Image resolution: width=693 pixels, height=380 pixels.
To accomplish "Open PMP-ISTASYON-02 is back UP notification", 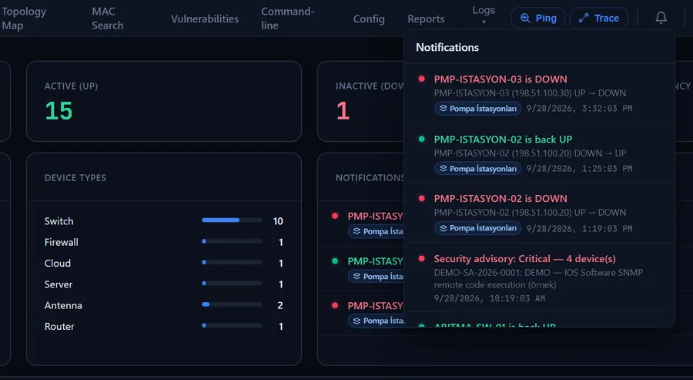I will click(539, 153).
